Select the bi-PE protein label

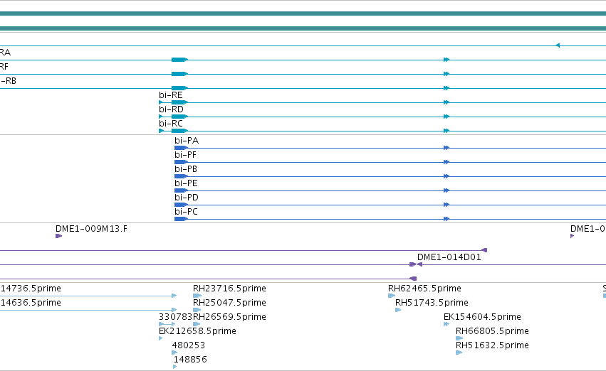click(x=186, y=183)
